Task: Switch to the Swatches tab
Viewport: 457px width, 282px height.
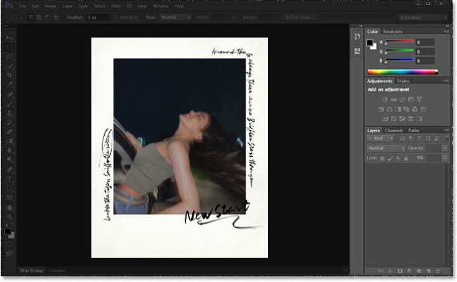Action: point(392,31)
